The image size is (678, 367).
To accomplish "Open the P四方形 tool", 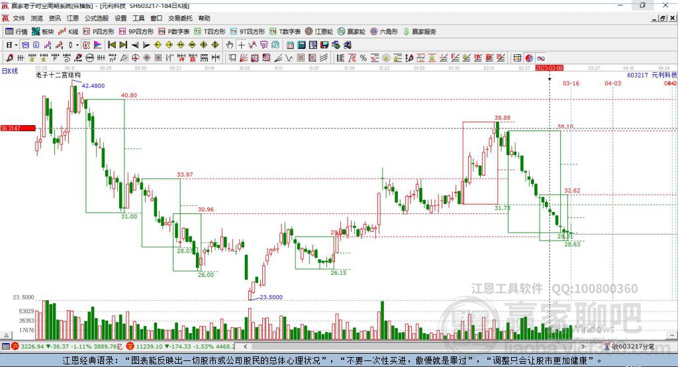I will (x=99, y=32).
